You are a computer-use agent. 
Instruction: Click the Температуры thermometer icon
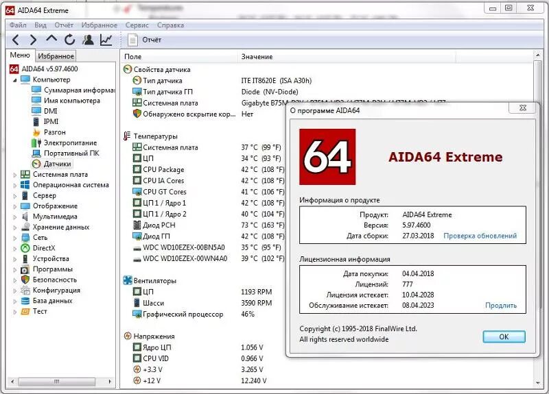click(127, 136)
